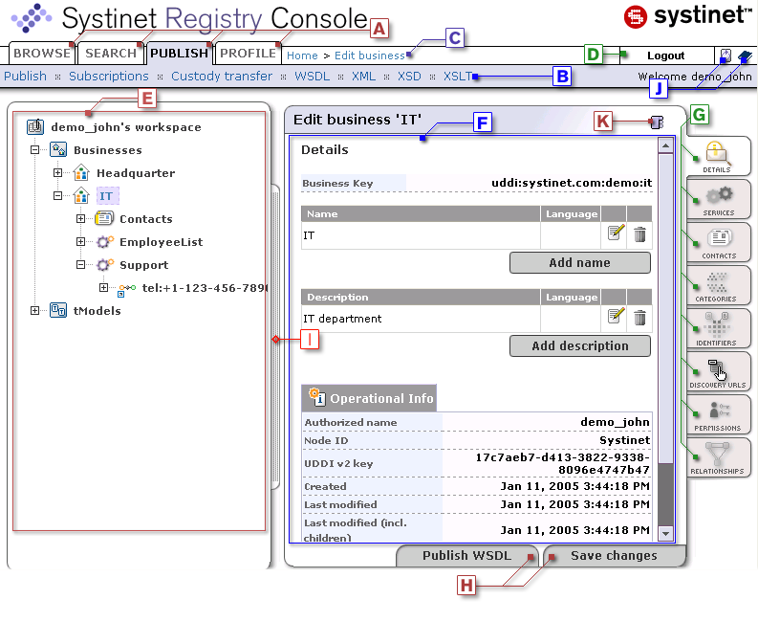Viewport: 758px width, 622px height.
Task: Click the Publish WSDL button
Action: (x=467, y=556)
